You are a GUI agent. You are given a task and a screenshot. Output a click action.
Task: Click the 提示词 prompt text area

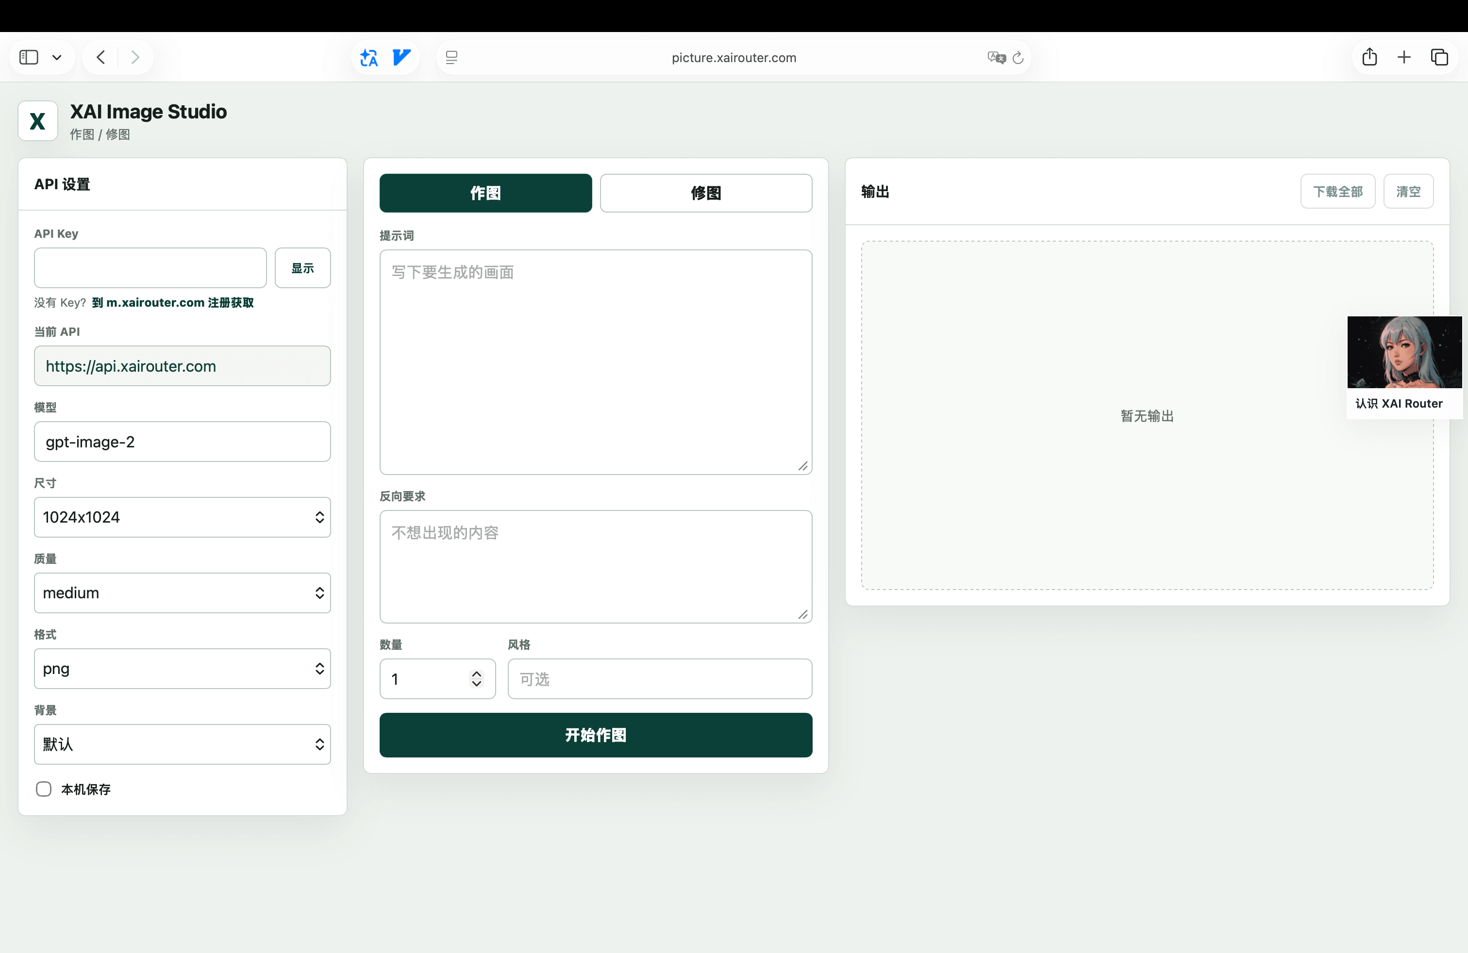click(596, 362)
